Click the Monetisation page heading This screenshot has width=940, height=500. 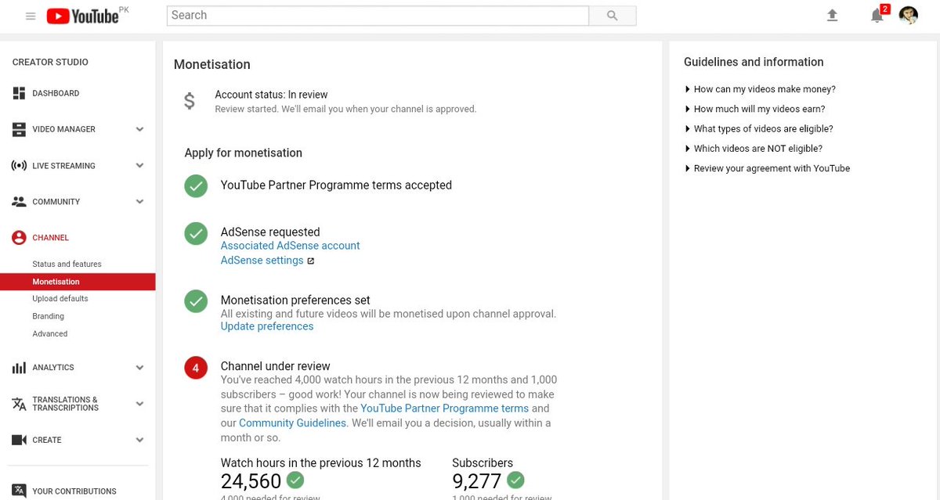212,65
